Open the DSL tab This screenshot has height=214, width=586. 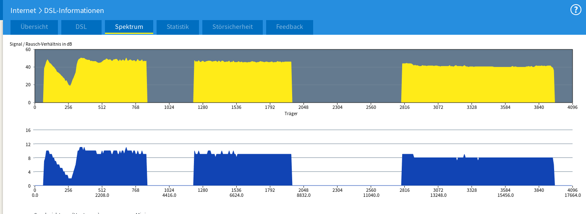81,27
